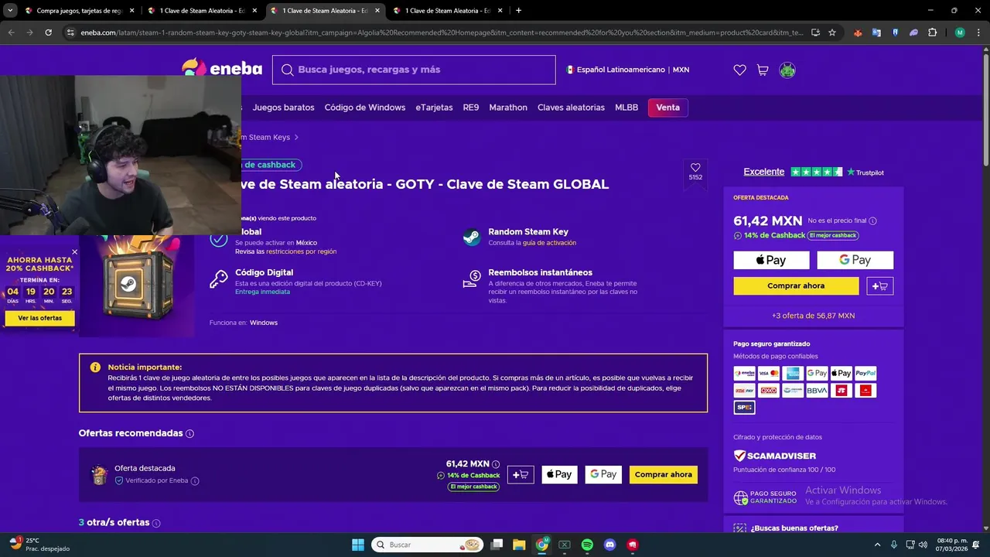The width and height of the screenshot is (990, 557).
Task: Click yellow 'Comprar ahora' in sidebar box
Action: (x=796, y=285)
